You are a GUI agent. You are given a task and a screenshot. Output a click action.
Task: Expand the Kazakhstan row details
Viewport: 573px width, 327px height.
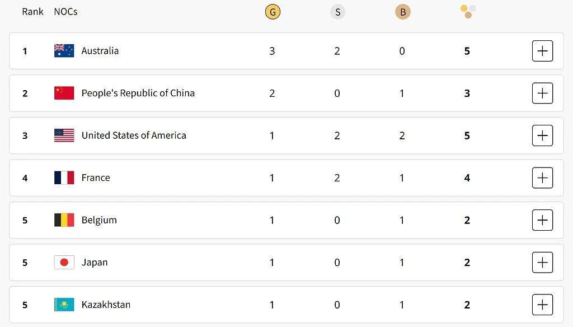click(x=542, y=305)
